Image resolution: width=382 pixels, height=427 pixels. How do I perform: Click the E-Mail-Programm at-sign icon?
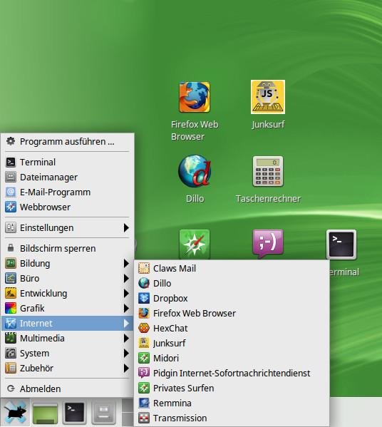click(x=11, y=192)
